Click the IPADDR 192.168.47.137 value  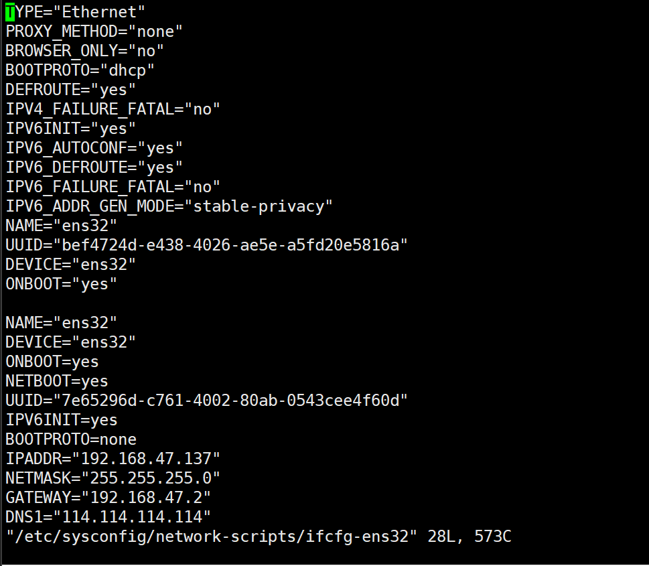(146, 459)
